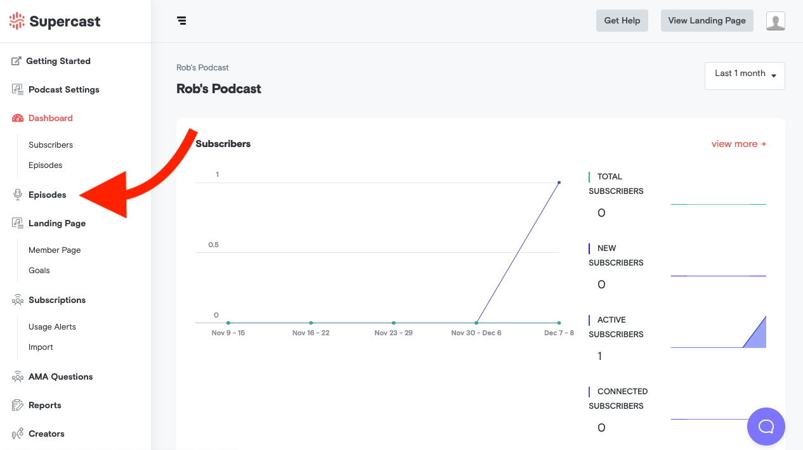Screen dimensions: 803x450
Task: Click the Active Subscribers value 1
Action: (x=600, y=356)
